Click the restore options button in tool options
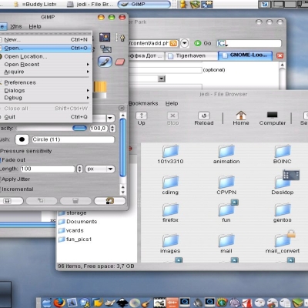Viewport: 308px width, 308px height. (x=42, y=201)
